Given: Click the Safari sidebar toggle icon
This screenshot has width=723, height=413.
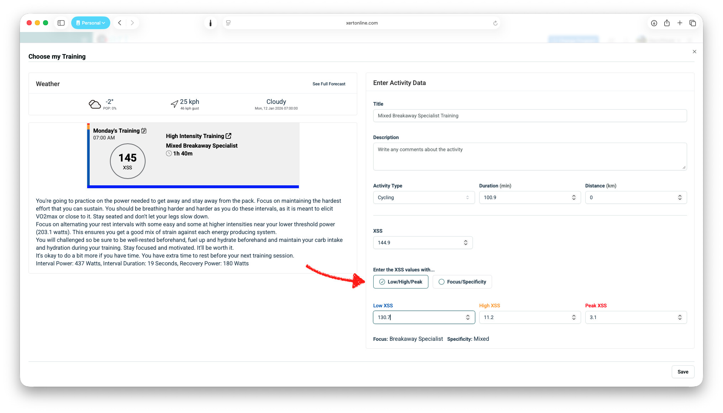Looking at the screenshot, I should click(61, 23).
